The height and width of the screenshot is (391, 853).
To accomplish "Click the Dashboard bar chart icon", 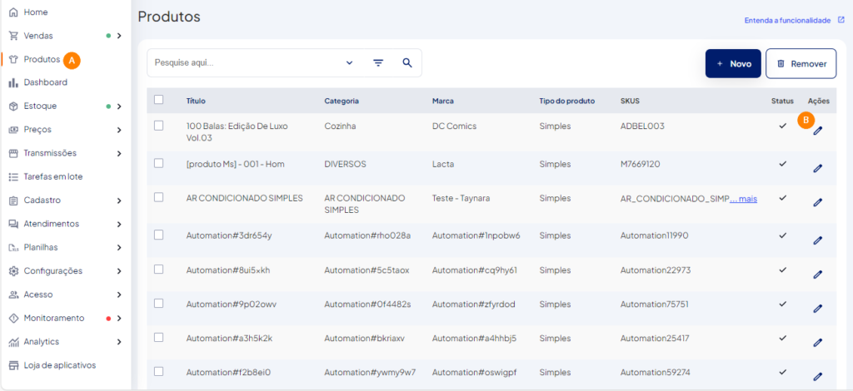I will click(x=14, y=82).
